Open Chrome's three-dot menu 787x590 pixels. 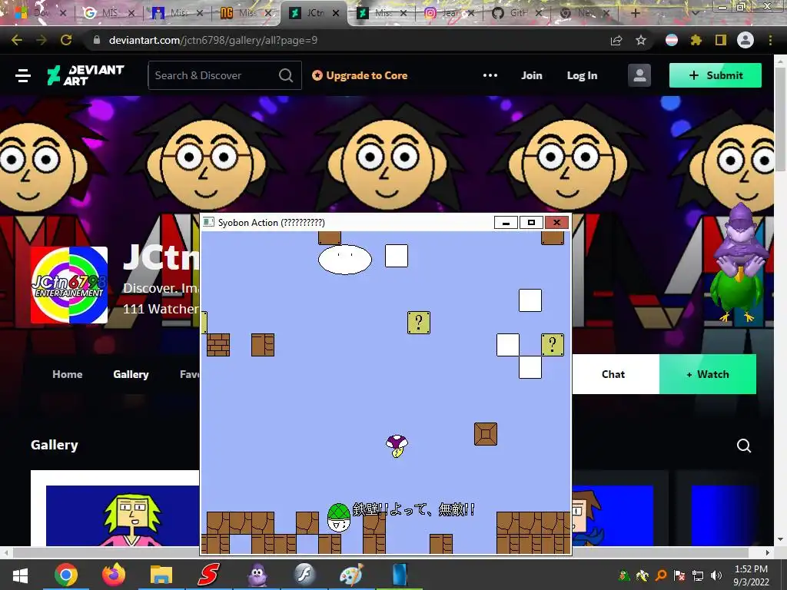tap(770, 40)
